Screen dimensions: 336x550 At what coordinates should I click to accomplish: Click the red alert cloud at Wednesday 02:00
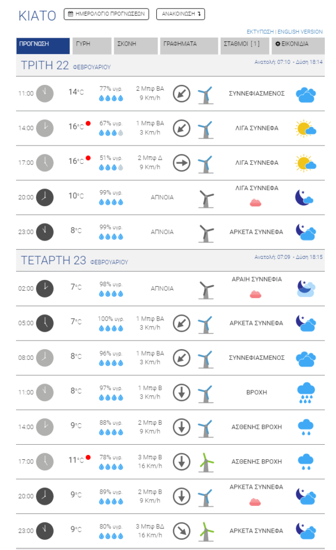[x=255, y=294]
